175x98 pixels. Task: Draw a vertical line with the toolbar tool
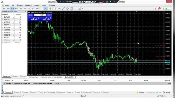tap(55, 8)
